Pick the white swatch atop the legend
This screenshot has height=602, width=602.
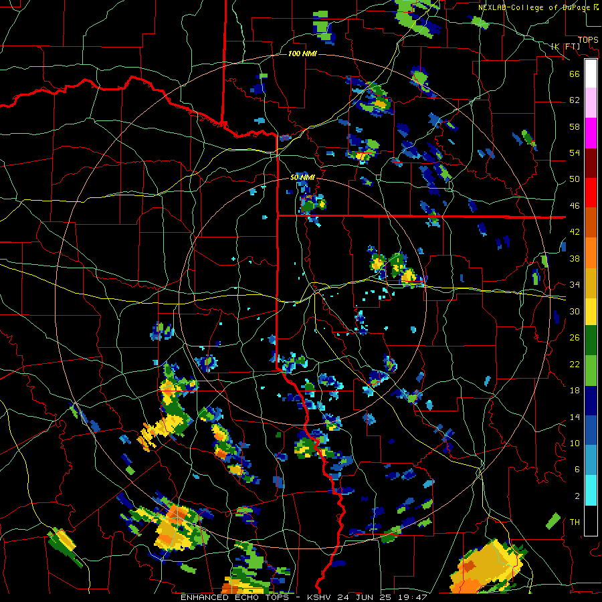tap(591, 74)
